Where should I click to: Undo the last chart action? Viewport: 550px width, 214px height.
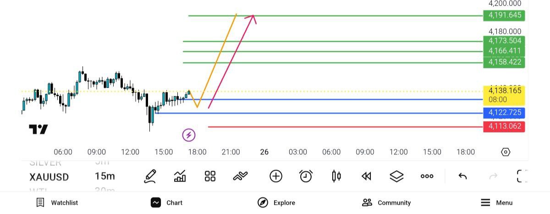tap(462, 176)
